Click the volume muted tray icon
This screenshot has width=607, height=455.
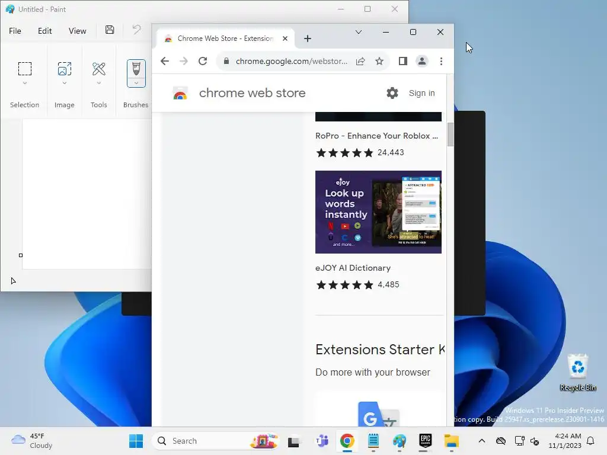535,441
